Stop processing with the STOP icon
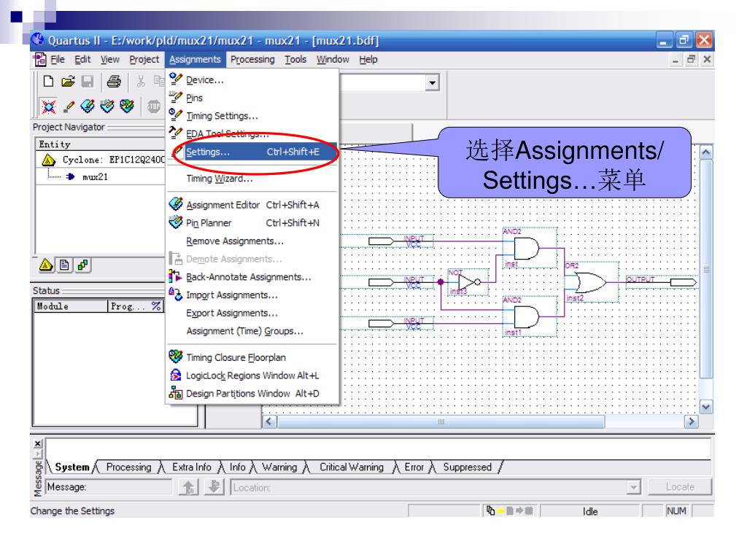747x560 pixels. click(153, 106)
